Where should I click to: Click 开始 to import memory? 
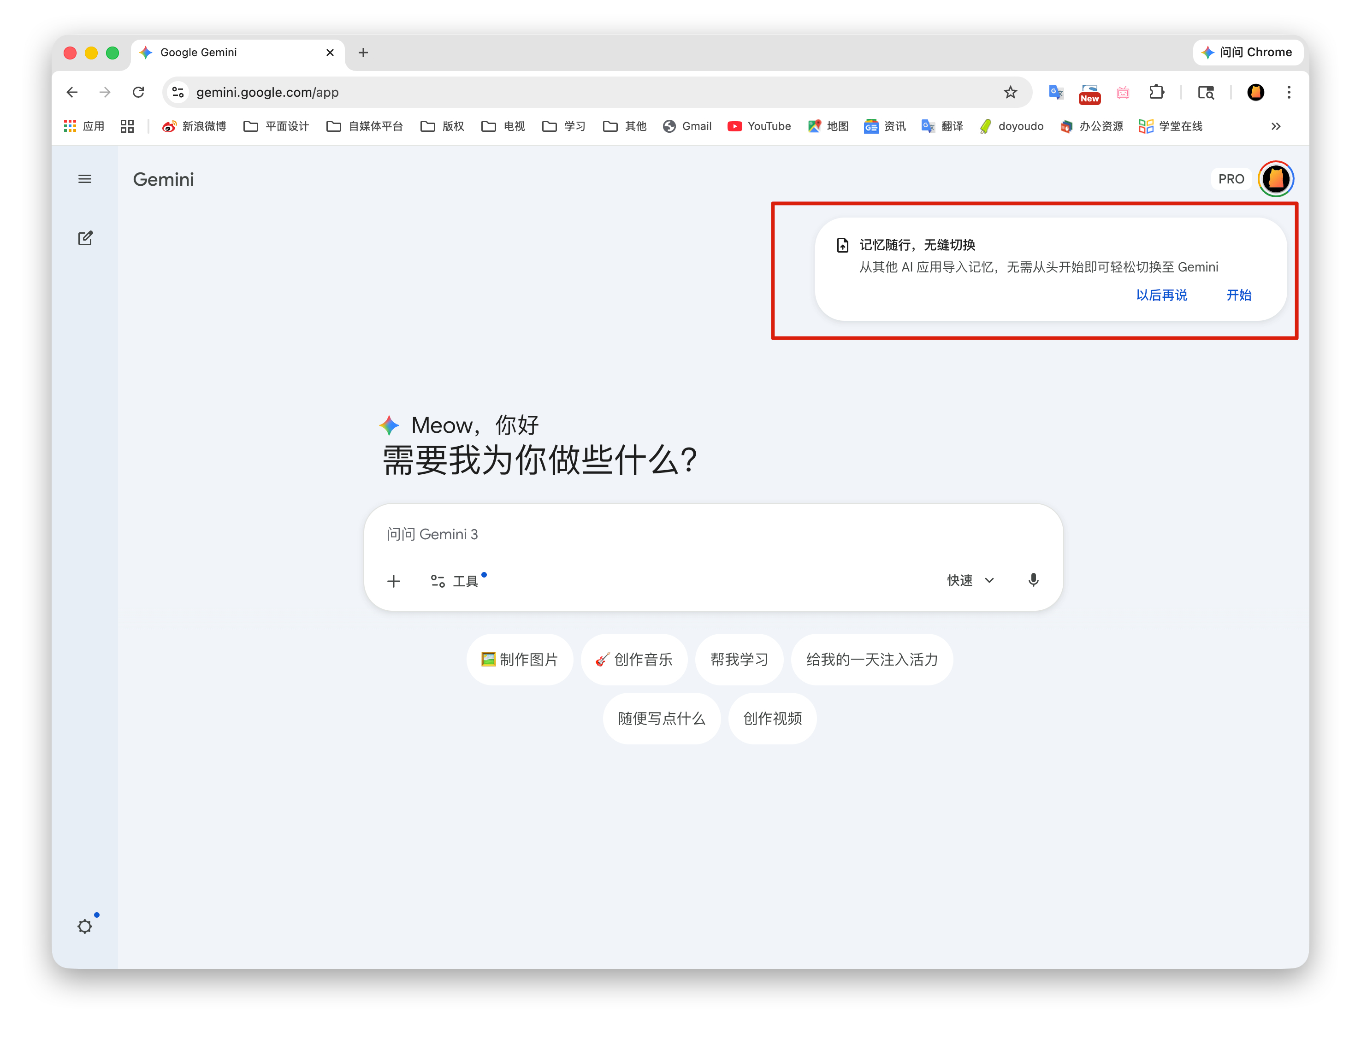(1239, 295)
